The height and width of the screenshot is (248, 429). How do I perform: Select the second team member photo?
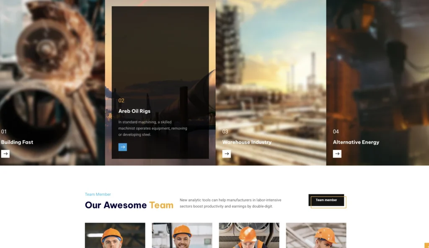click(182, 235)
